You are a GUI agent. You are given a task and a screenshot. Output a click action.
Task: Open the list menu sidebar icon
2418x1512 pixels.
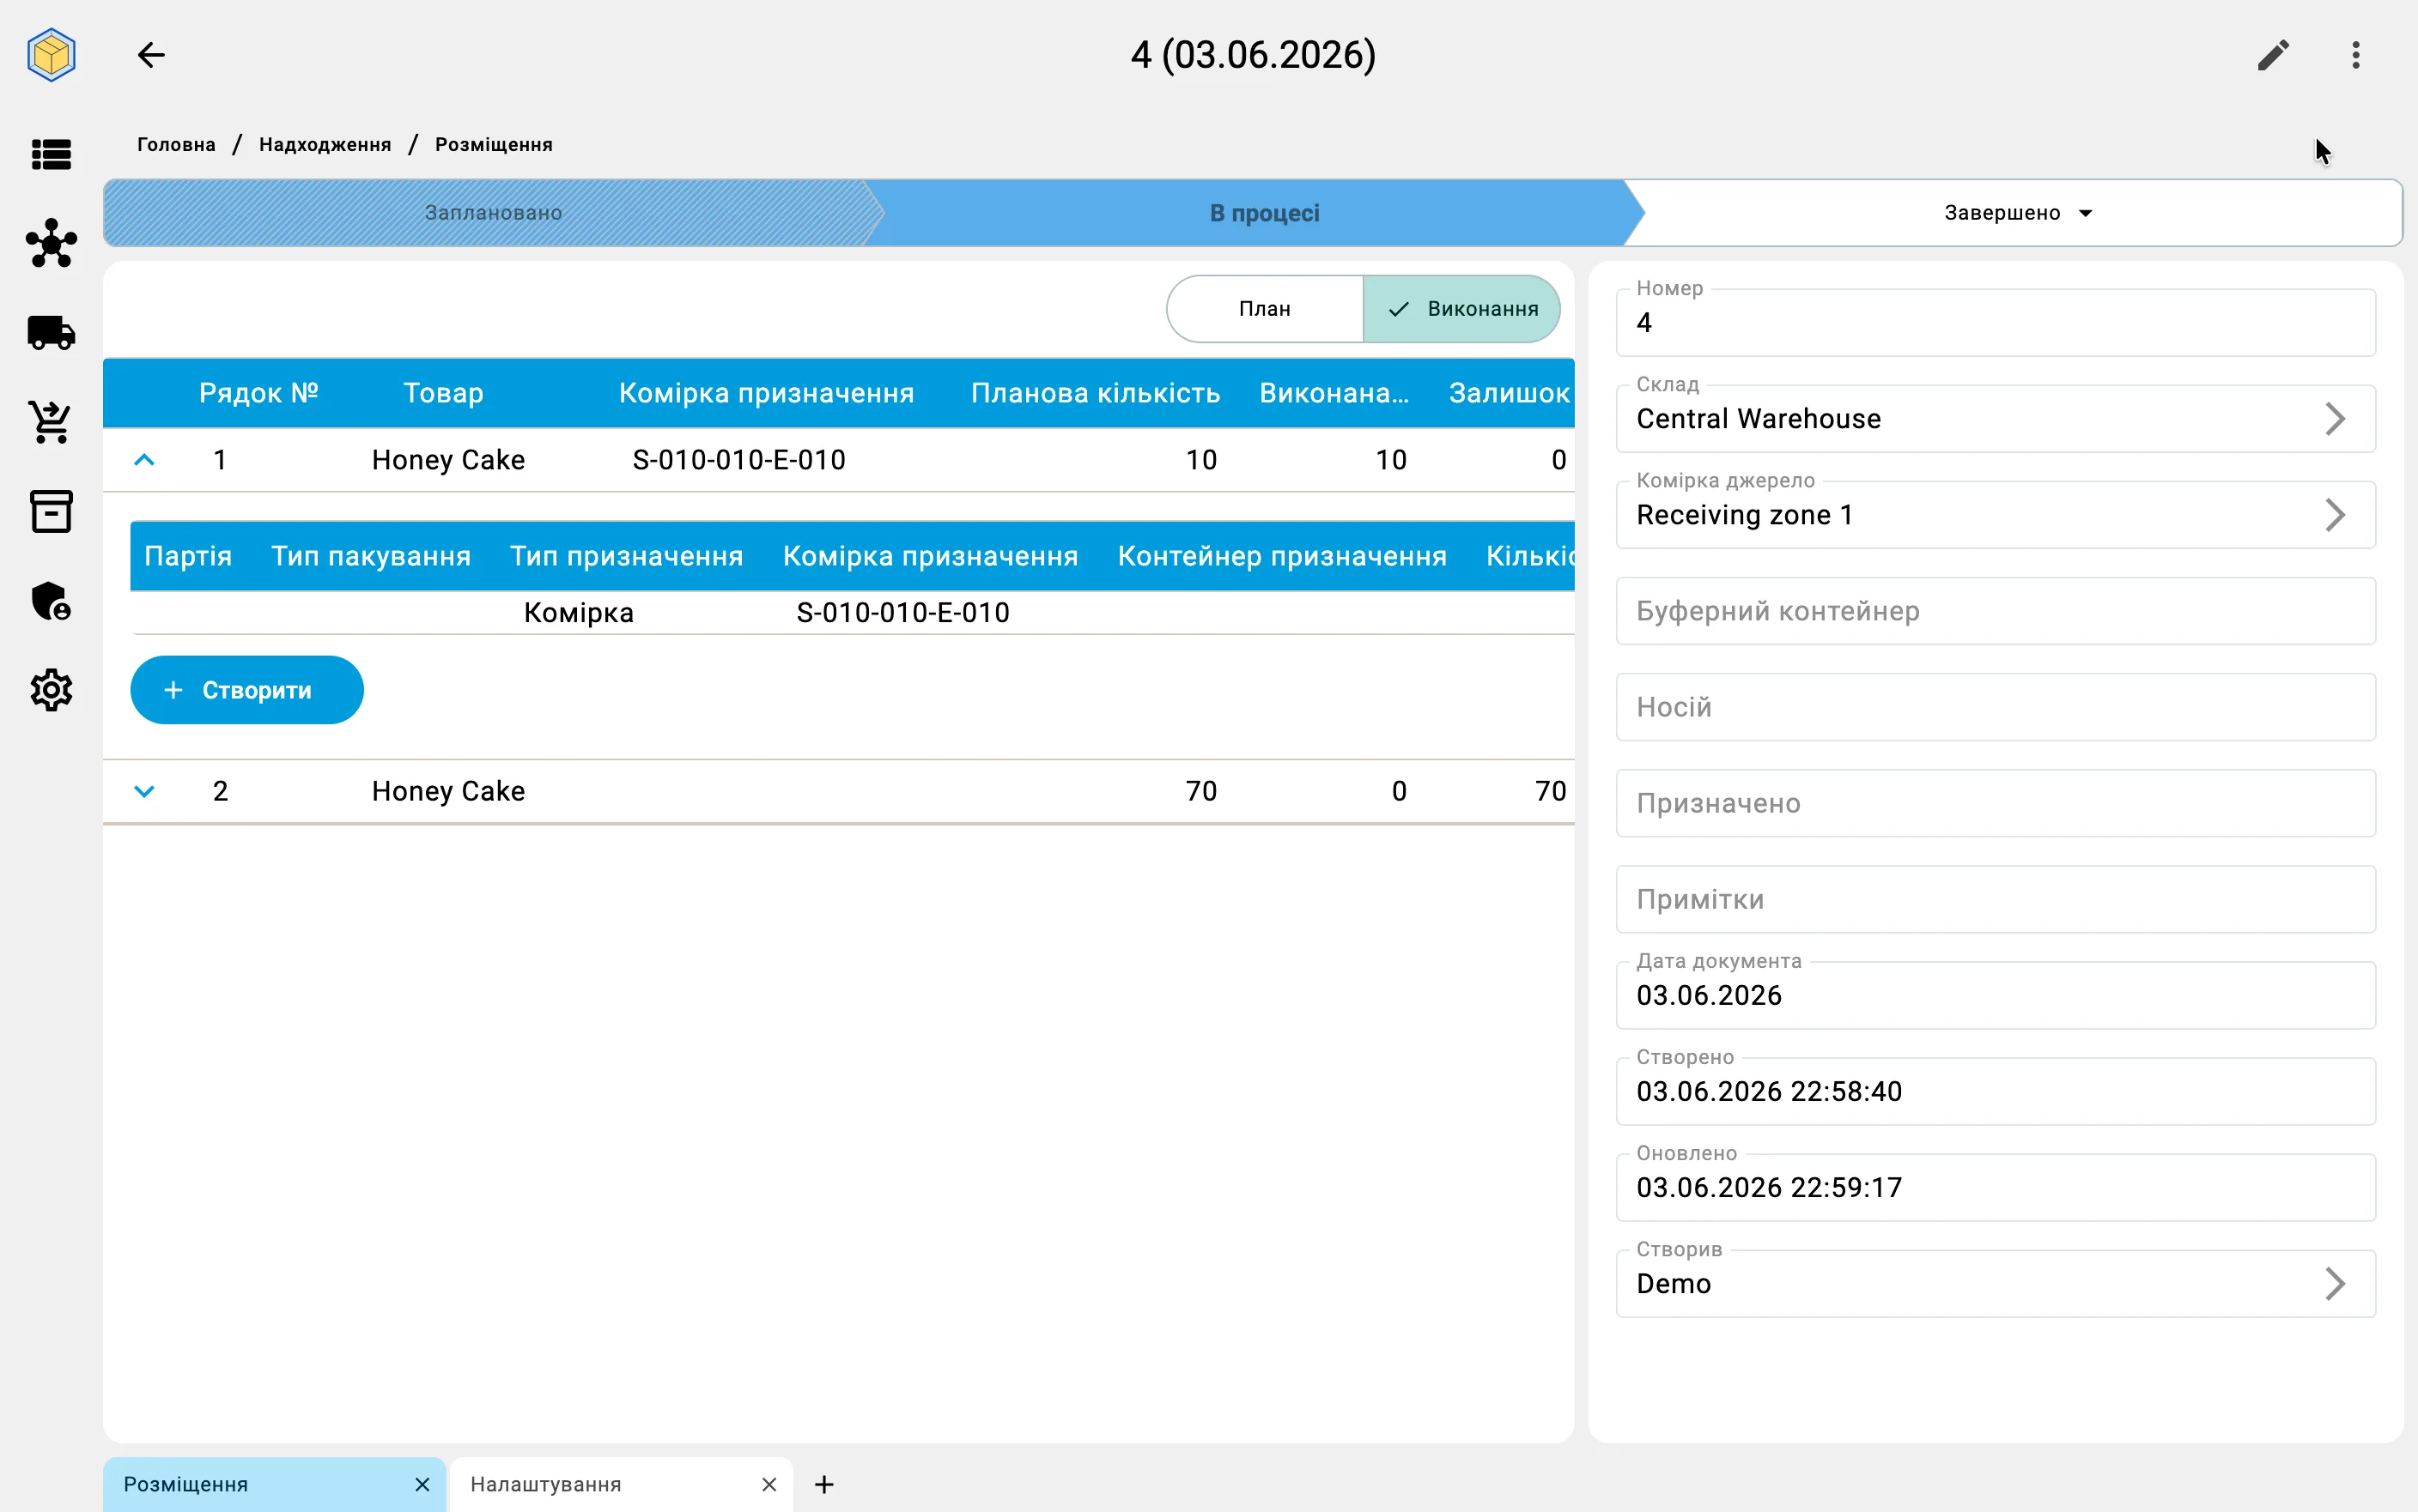[51, 154]
